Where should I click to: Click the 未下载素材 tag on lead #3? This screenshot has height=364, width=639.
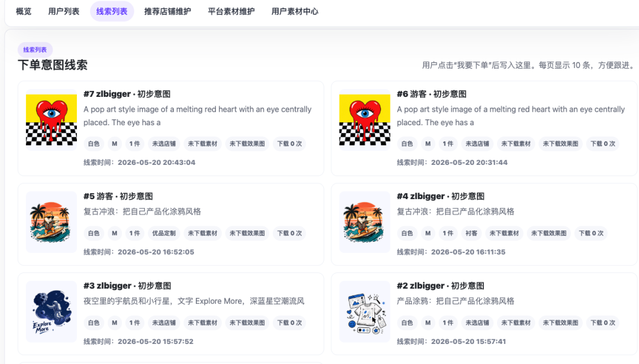202,323
